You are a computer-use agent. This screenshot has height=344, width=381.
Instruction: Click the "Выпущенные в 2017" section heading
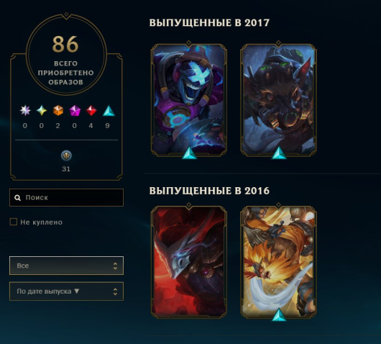pyautogui.click(x=209, y=22)
